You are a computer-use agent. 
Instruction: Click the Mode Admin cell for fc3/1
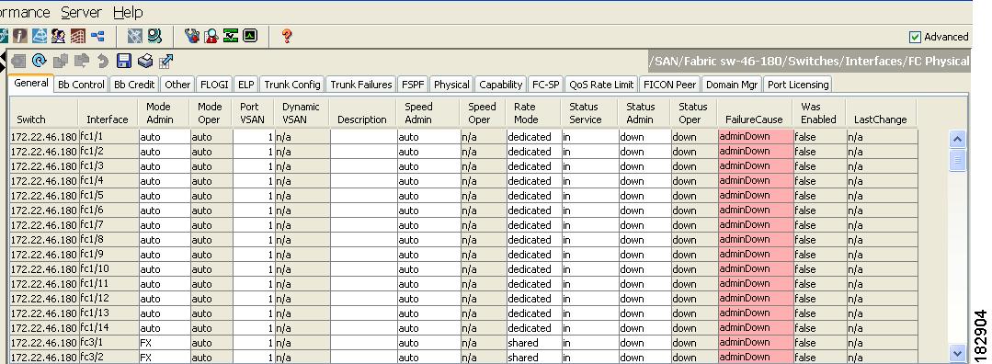pyautogui.click(x=165, y=343)
